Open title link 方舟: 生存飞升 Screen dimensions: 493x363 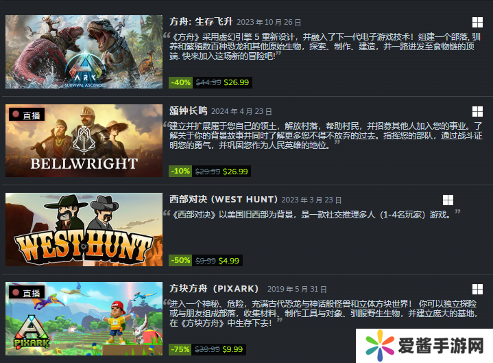[x=201, y=22]
